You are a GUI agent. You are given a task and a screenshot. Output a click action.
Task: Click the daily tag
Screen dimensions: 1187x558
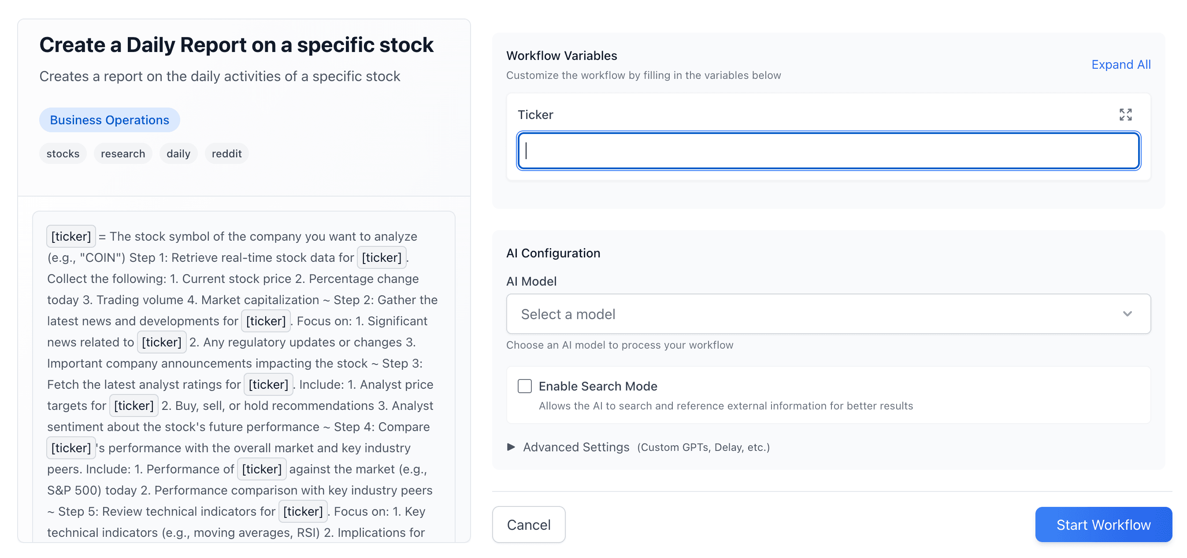point(178,153)
